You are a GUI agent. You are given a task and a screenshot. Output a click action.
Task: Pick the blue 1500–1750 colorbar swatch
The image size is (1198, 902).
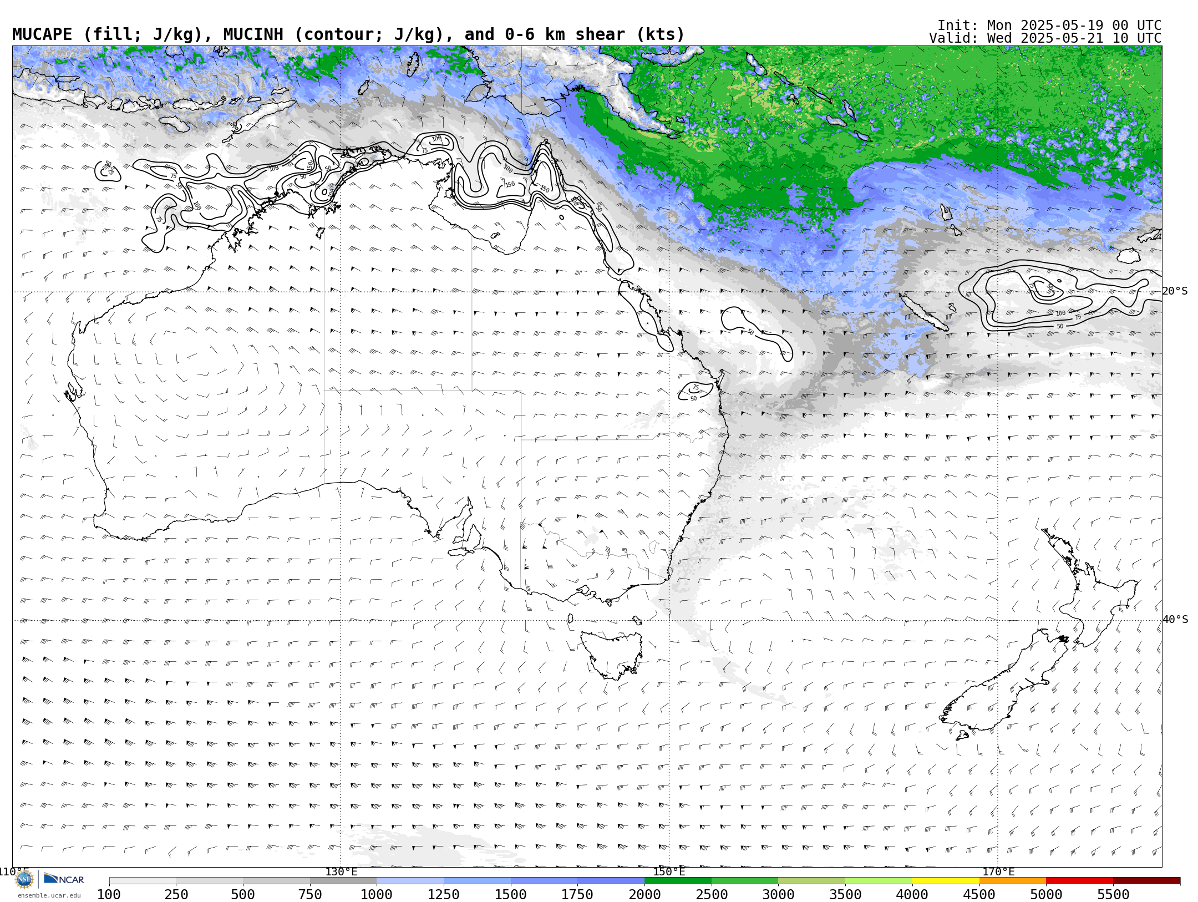(544, 881)
